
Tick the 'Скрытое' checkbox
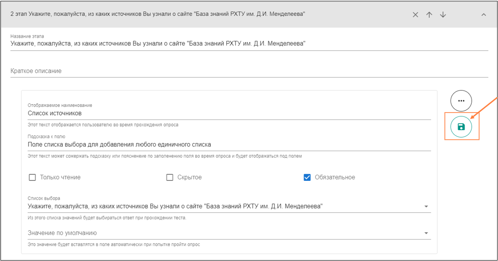pos(170,177)
